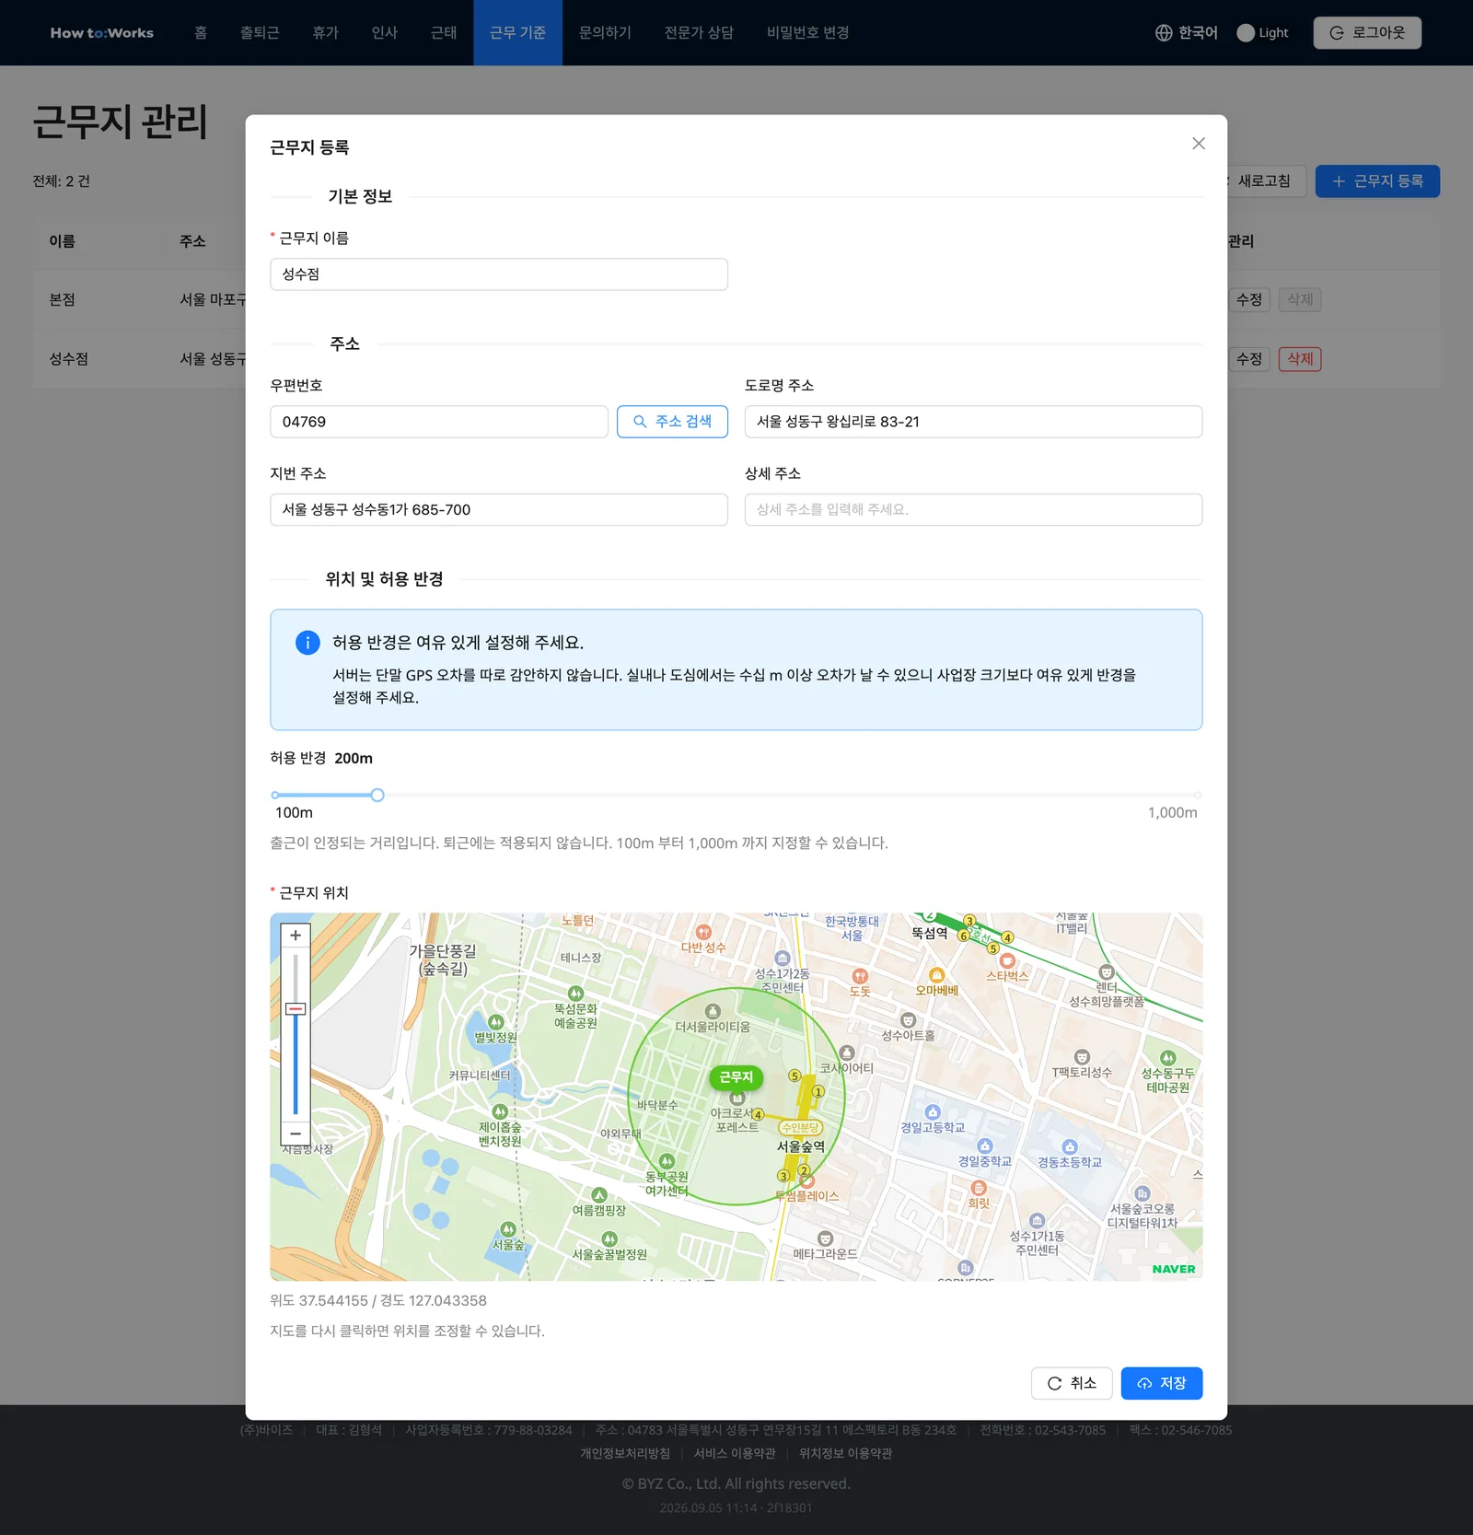
Task: Click the + 근무지 등록 button in background
Action: click(1377, 181)
